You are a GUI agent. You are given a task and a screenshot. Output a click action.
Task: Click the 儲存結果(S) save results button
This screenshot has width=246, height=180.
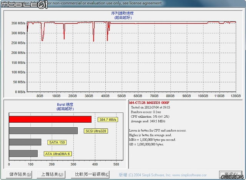[20, 174]
